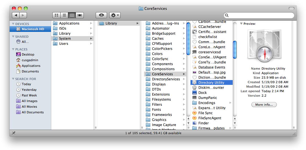Select the Image Capture folder

click(165, 125)
